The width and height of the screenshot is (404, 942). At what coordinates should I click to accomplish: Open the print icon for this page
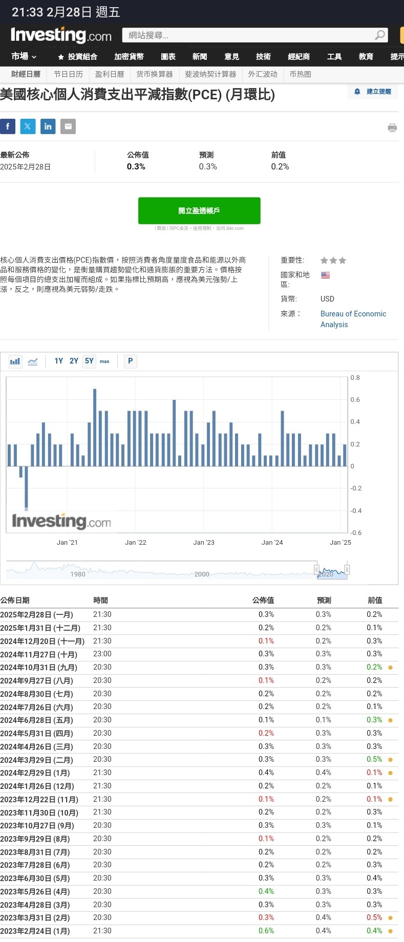(x=393, y=128)
